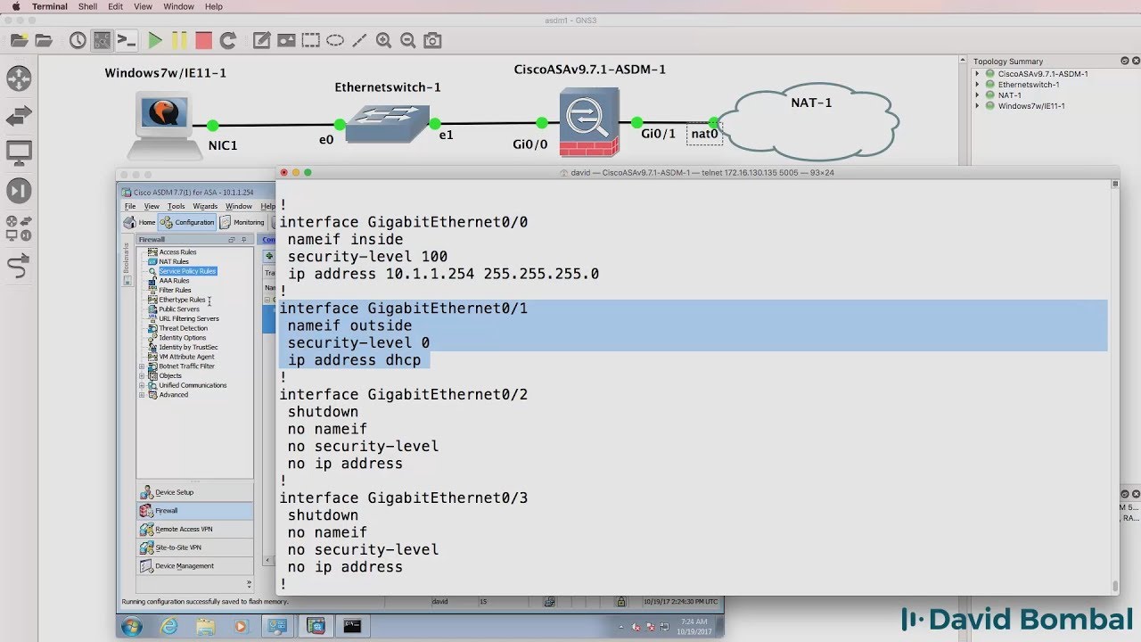Image resolution: width=1141 pixels, height=642 pixels.
Task: Select Threat Detection in Firewall tree
Action: pos(183,328)
